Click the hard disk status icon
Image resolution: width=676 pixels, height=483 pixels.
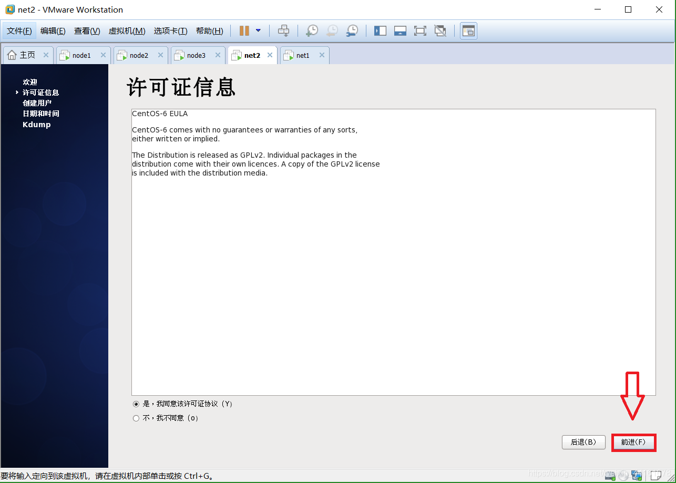(610, 476)
